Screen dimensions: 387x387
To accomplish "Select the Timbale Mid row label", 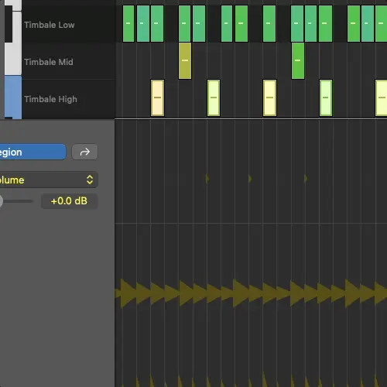I will point(49,62).
